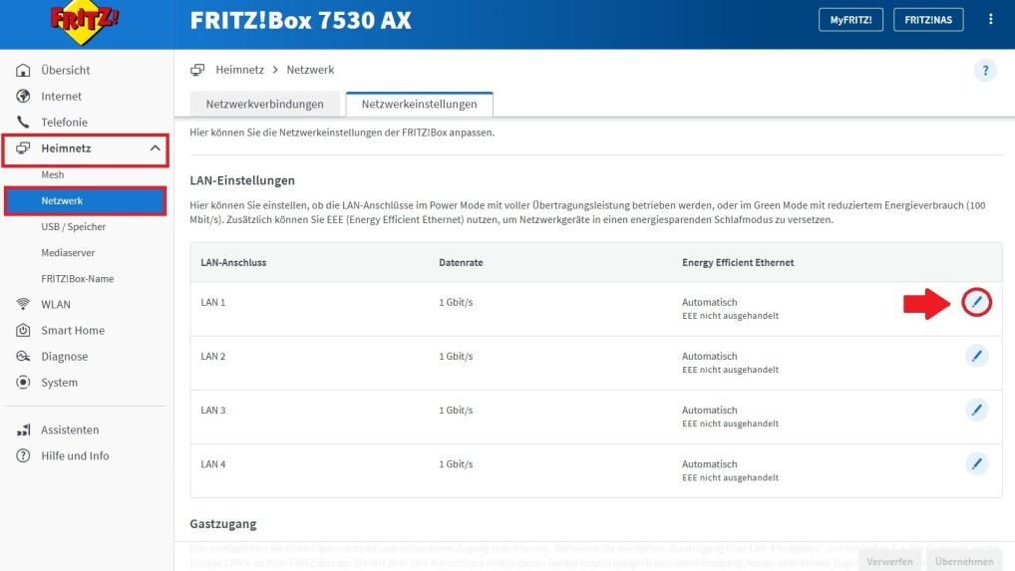Click the Internet globe icon
The height and width of the screenshot is (571, 1015).
[23, 96]
